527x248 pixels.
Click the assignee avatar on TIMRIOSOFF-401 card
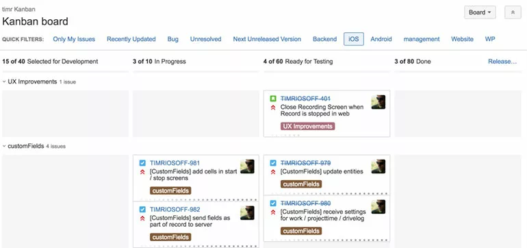point(378,102)
